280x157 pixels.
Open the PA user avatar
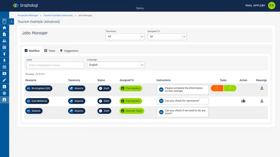coord(271,5)
